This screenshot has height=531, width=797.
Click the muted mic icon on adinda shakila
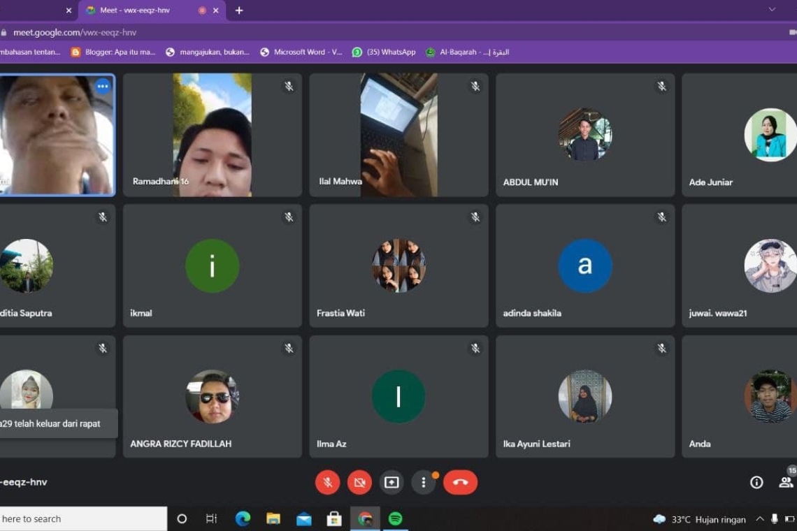pyautogui.click(x=662, y=217)
